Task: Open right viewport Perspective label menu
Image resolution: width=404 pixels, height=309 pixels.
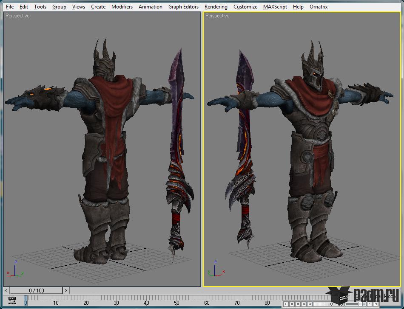Action: tap(217, 16)
